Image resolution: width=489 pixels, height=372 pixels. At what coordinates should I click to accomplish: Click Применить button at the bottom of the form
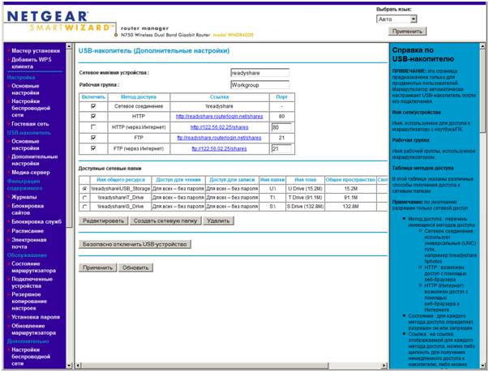point(97,267)
